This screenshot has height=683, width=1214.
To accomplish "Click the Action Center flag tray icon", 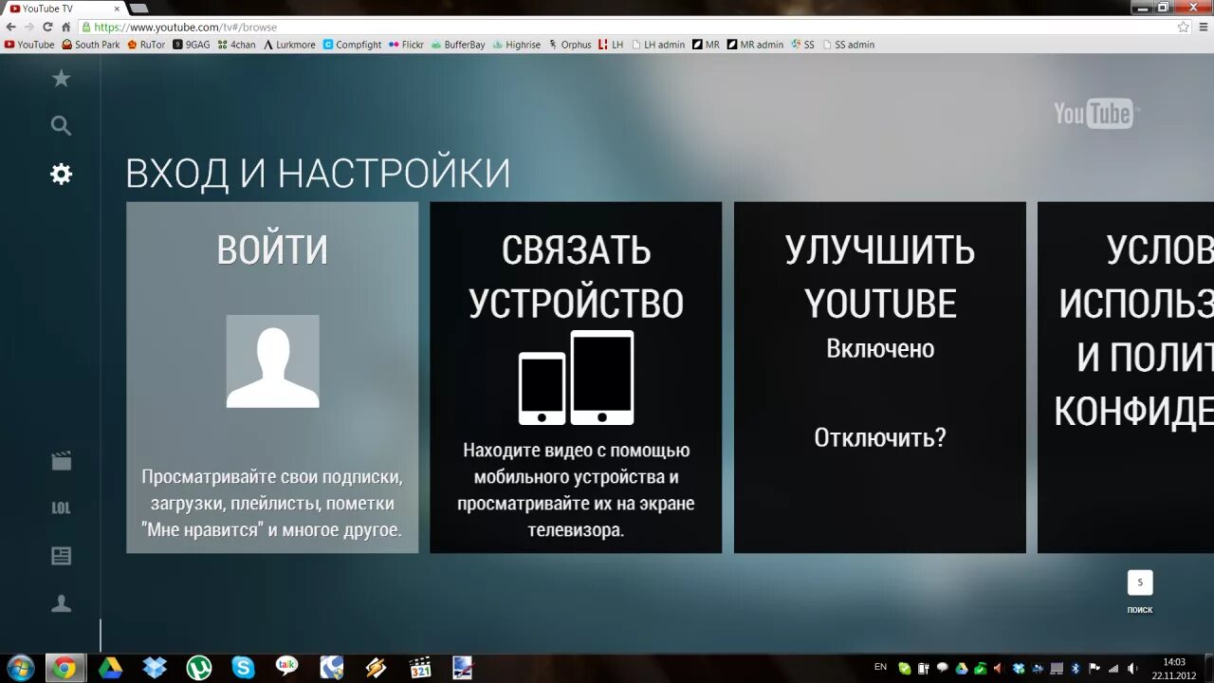I will coord(1094,668).
